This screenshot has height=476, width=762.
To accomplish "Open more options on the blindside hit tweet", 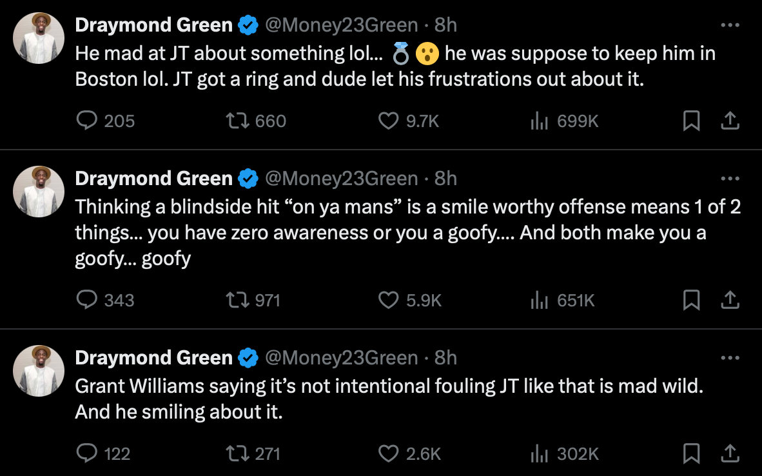I will click(729, 179).
